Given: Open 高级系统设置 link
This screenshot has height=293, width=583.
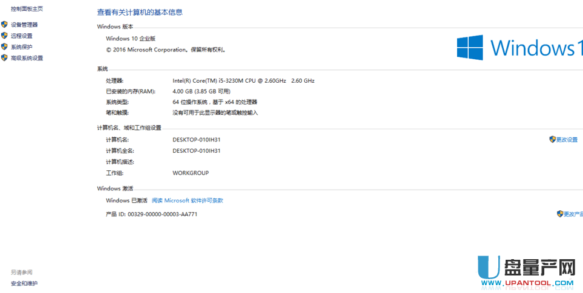Looking at the screenshot, I should point(27,59).
